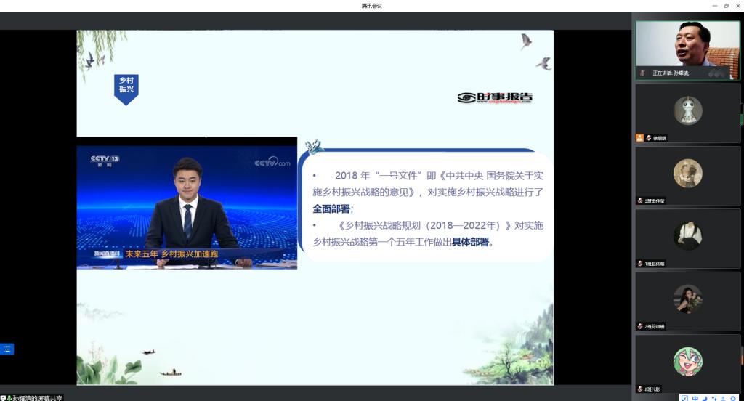Viewport: 744px width, 401px height.
Task: Click the punctuation icon in the input method bar
Action: 714,397
